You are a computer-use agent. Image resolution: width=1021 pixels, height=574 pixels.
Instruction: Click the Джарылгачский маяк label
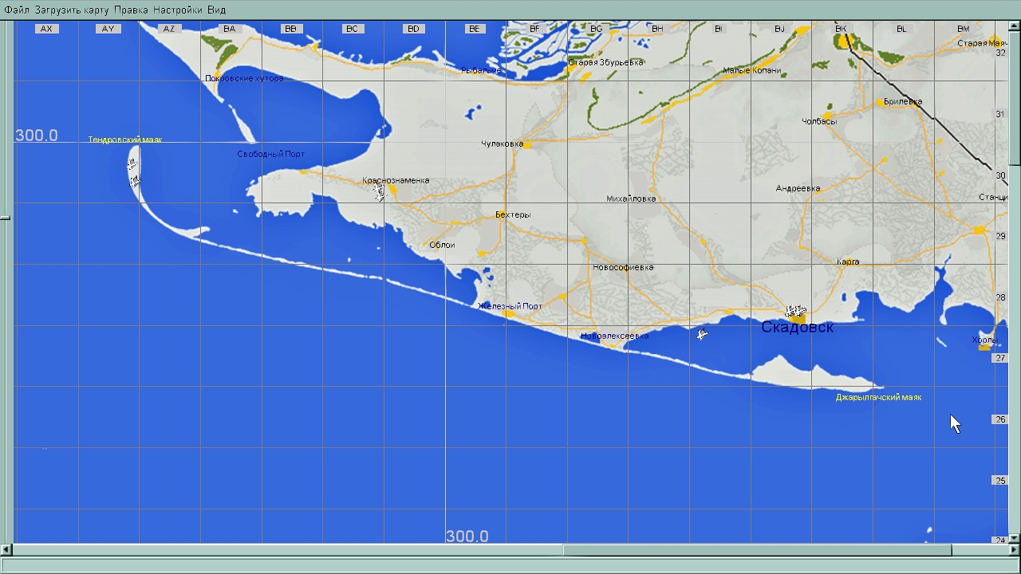pyautogui.click(x=878, y=397)
